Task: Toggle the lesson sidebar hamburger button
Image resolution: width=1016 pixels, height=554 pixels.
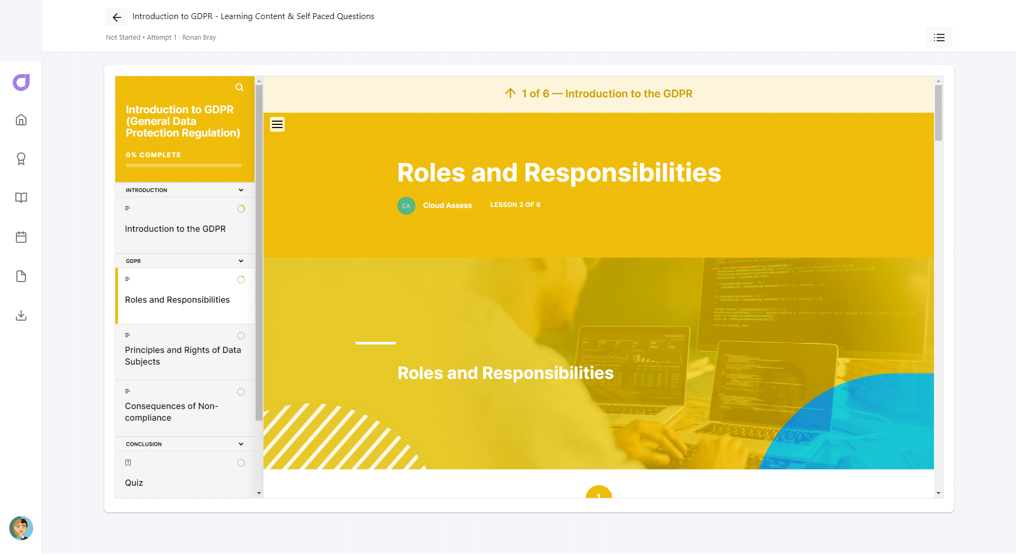Action: 277,124
